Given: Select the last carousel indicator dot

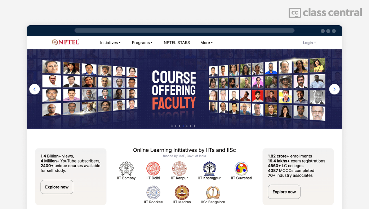Looking at the screenshot, I should [194, 126].
